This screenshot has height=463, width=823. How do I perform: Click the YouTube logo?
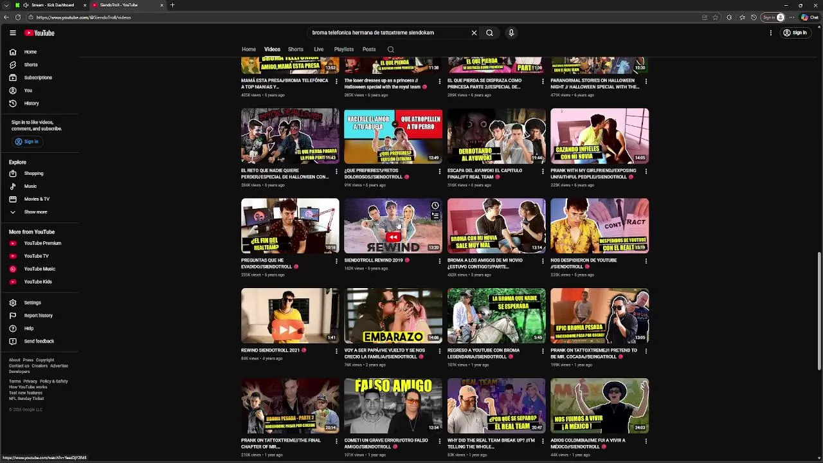coord(40,33)
